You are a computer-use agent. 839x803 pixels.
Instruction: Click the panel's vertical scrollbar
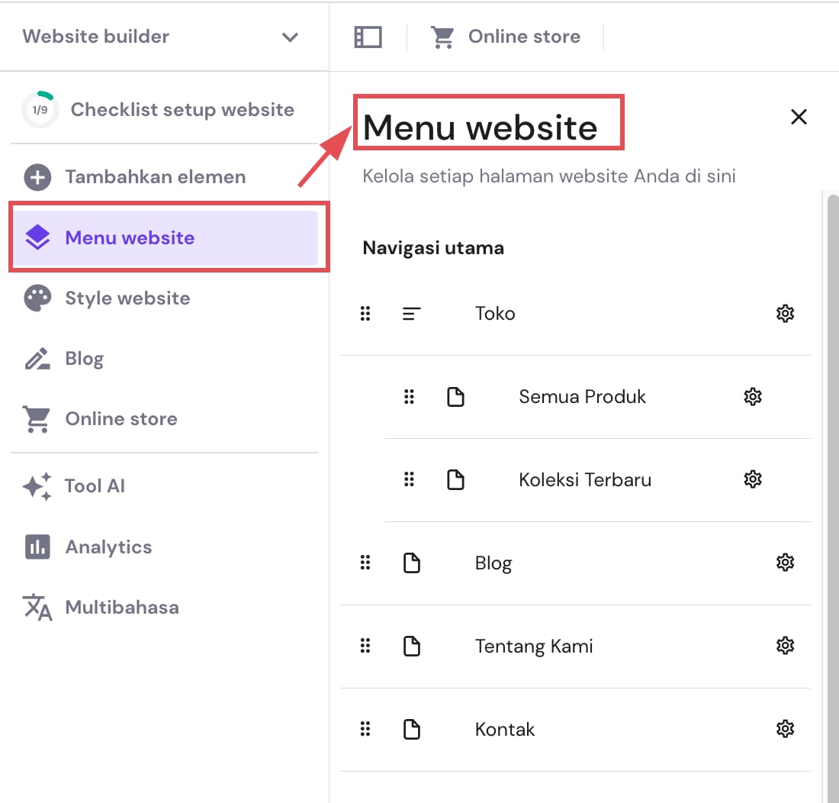(x=832, y=458)
